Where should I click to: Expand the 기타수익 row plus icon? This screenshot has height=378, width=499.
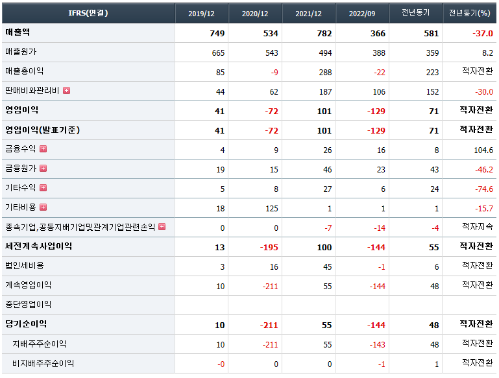coord(43,188)
